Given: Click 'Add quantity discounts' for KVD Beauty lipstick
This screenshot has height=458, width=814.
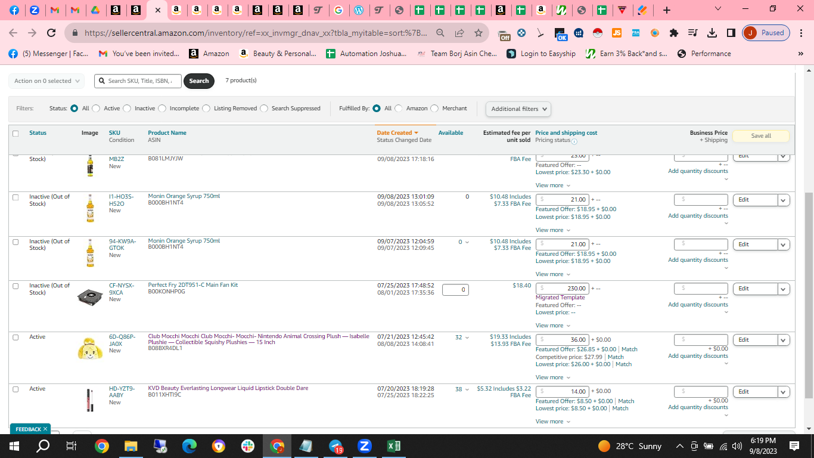Looking at the screenshot, I should click(698, 407).
